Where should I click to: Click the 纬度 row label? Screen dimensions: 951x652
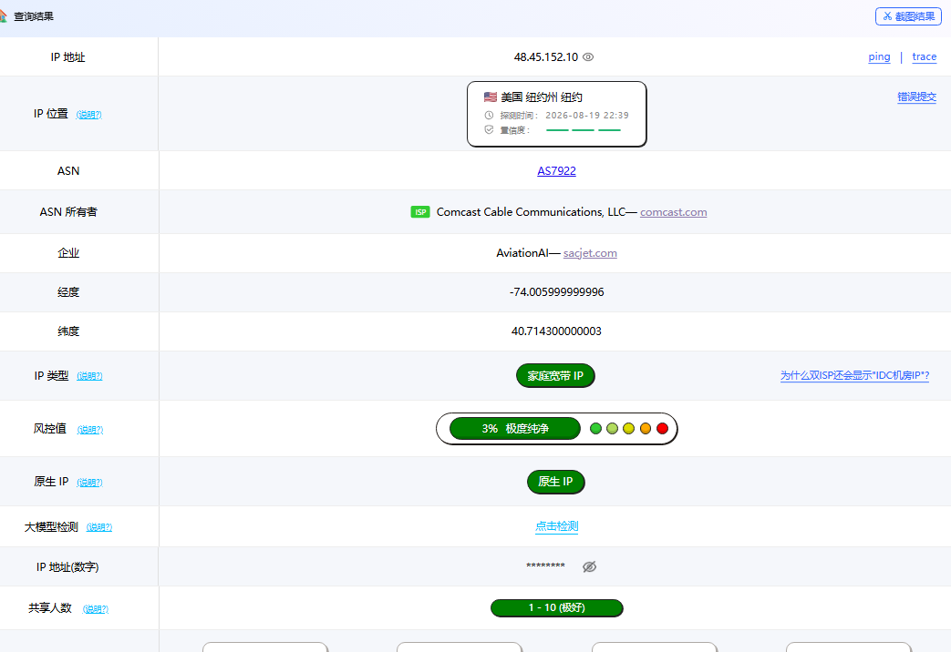(x=67, y=331)
